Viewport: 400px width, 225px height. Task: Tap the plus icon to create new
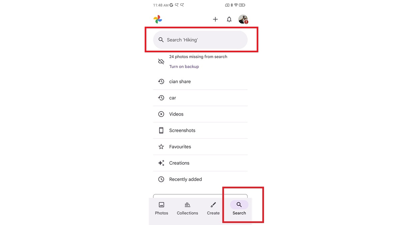point(215,19)
